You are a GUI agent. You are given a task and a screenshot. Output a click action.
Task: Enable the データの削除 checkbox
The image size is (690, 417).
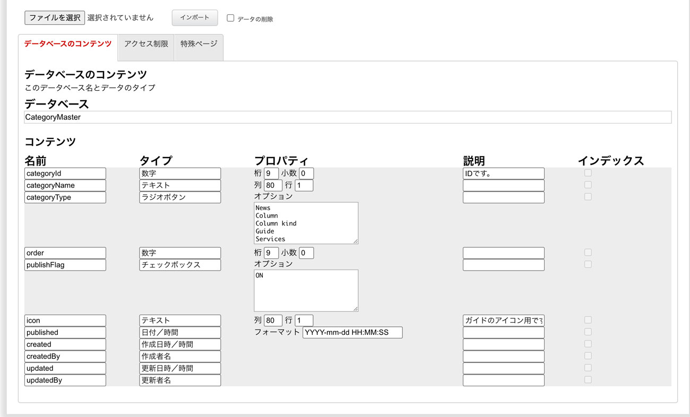pyautogui.click(x=230, y=18)
